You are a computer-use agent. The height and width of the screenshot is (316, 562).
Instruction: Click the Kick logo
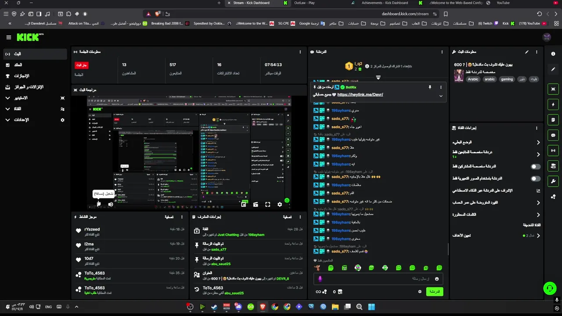(30, 37)
